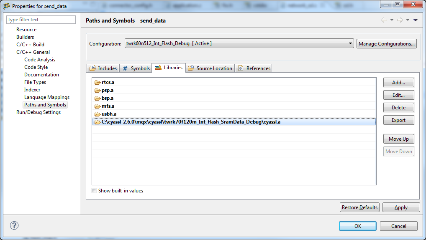Select the bsp.a library entry
426x240 pixels.
108,98
